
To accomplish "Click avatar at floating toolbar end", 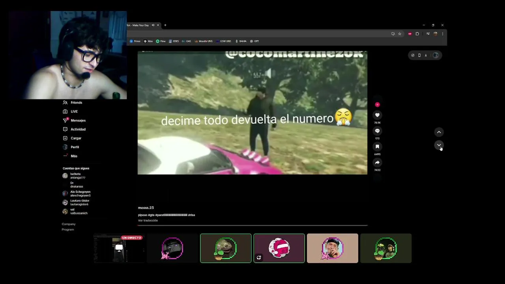I will 436,55.
